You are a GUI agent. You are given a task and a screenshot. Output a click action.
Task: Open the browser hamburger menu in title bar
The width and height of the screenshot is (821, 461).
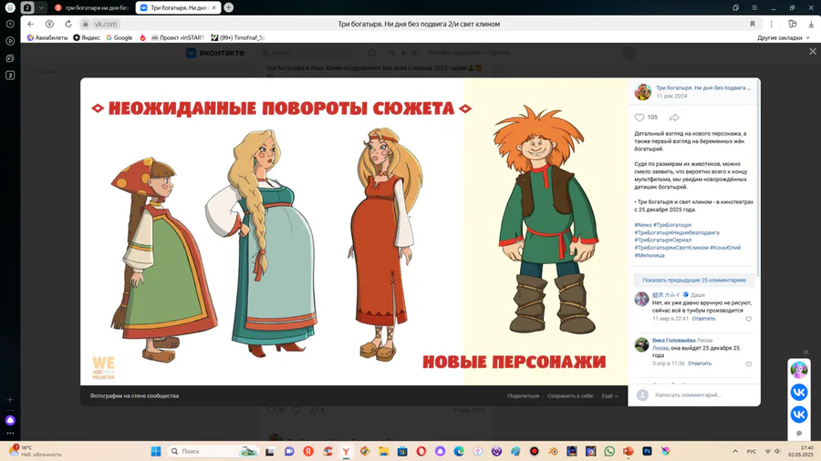tap(754, 8)
